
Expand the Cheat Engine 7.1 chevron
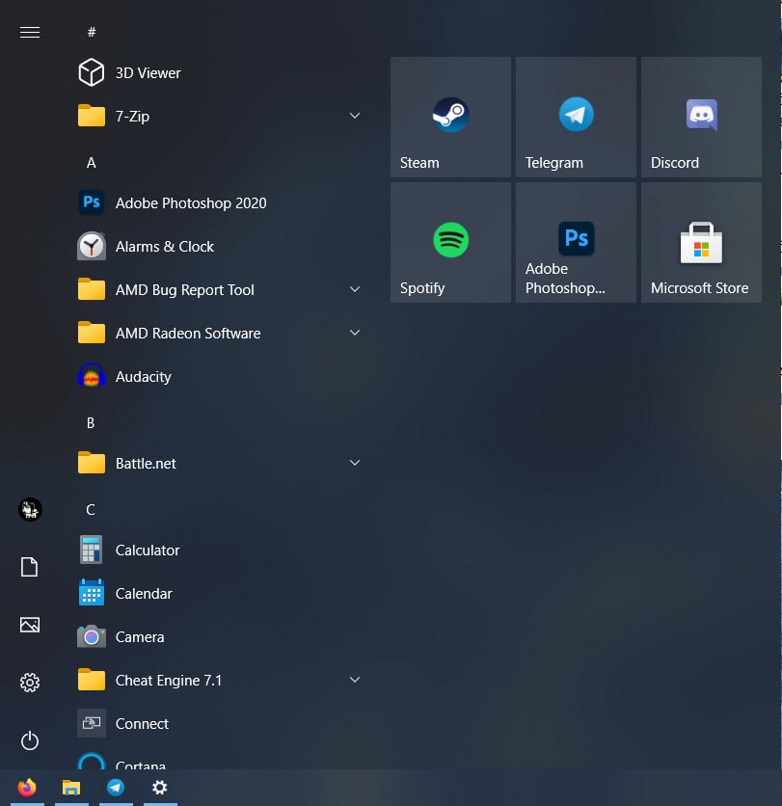355,680
